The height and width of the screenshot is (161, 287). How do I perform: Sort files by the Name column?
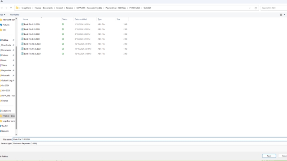[x=26, y=19]
